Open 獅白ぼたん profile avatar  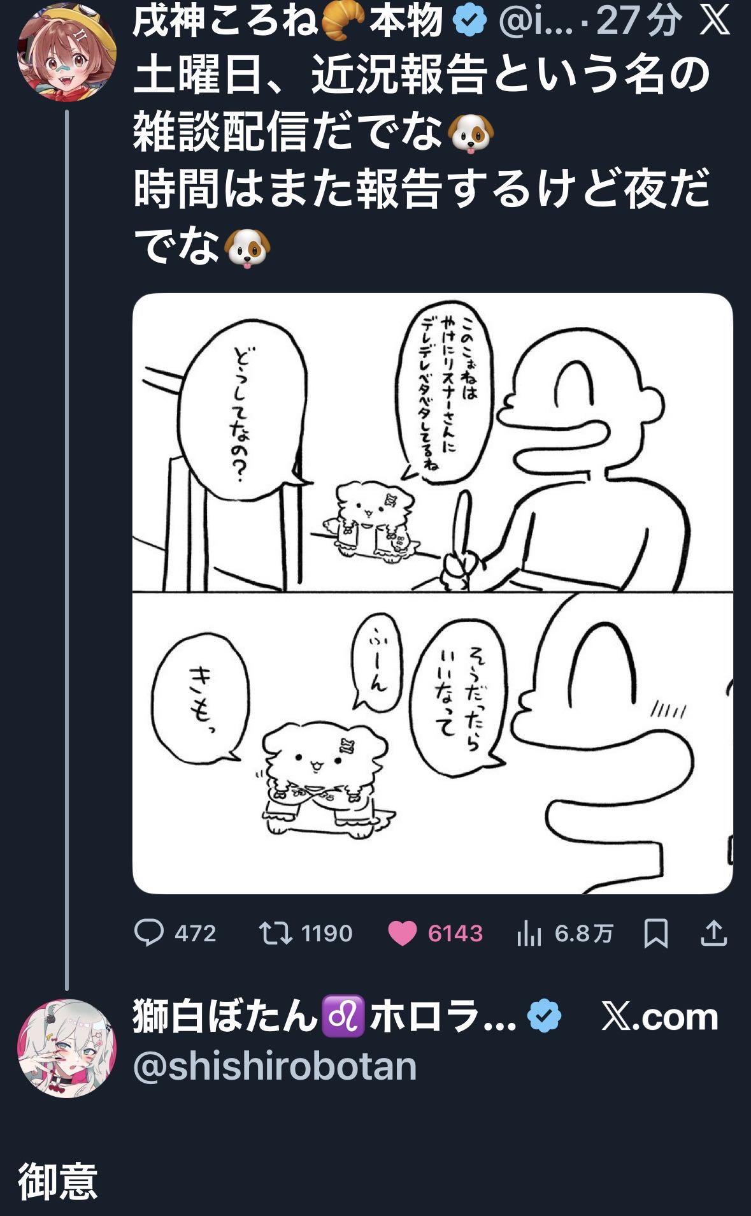[66, 1048]
